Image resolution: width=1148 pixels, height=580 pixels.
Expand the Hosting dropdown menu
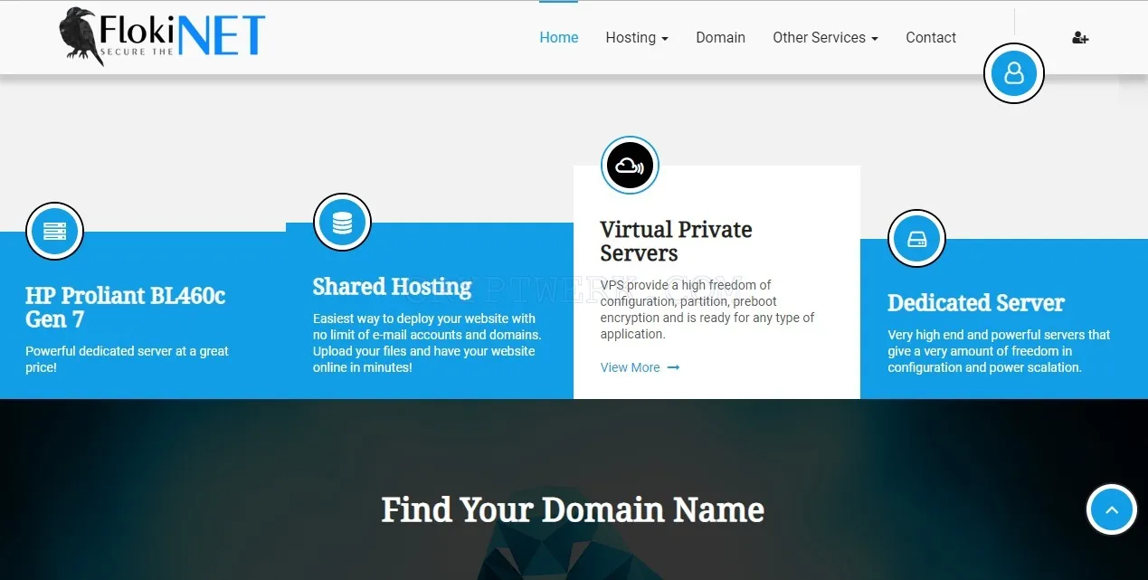point(637,38)
